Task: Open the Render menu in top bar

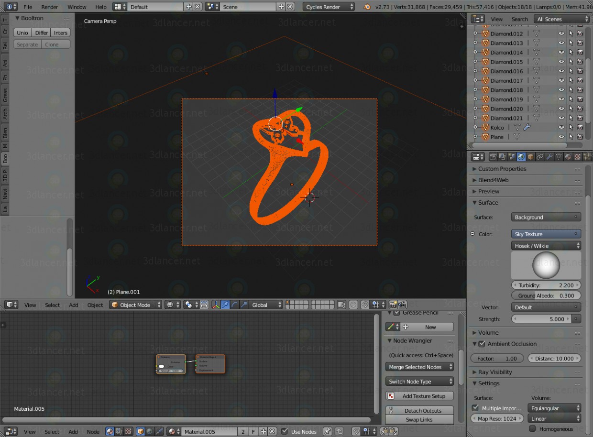Action: click(x=49, y=7)
